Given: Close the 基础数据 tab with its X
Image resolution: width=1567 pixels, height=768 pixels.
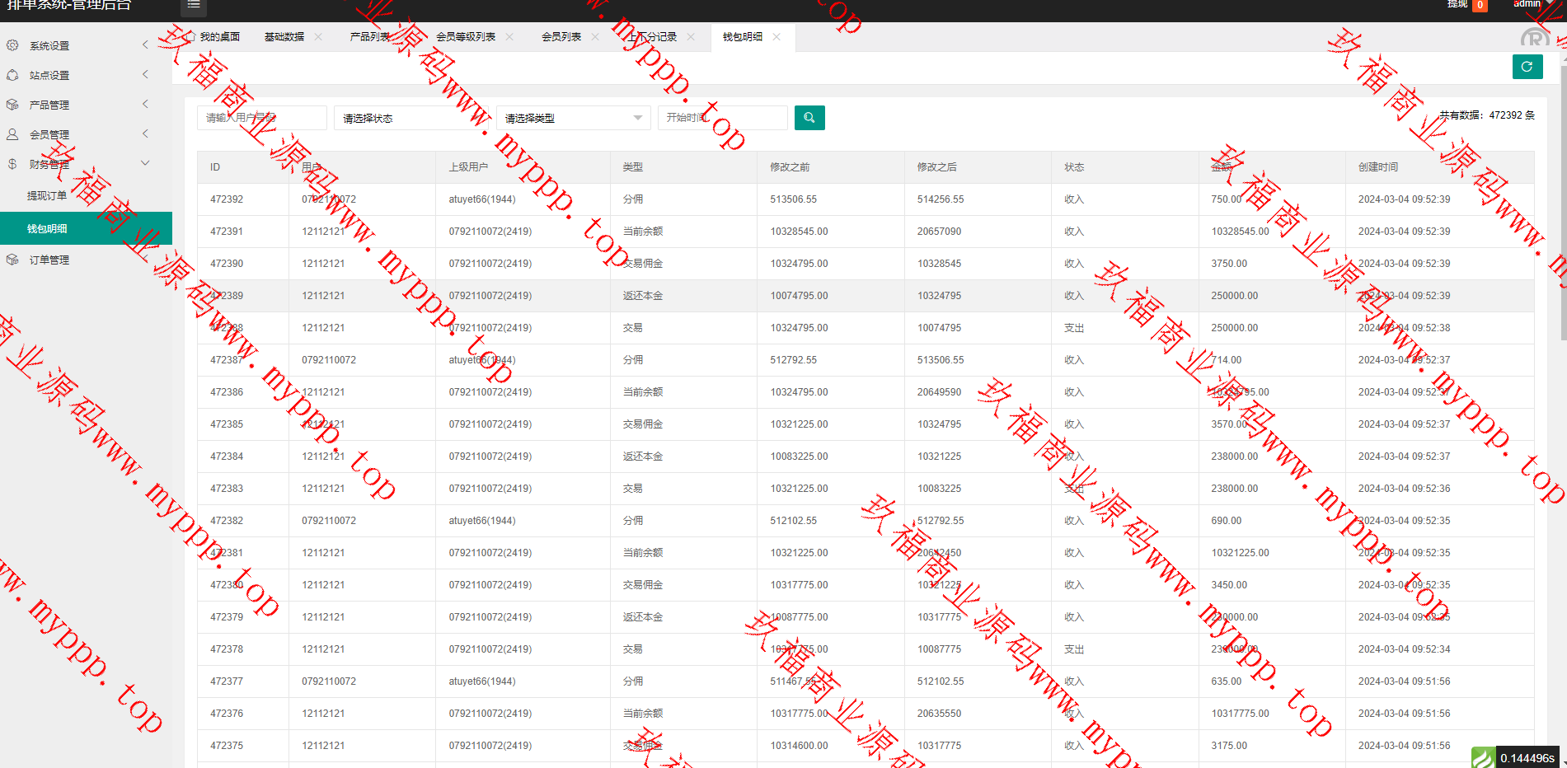Looking at the screenshot, I should coord(318,37).
